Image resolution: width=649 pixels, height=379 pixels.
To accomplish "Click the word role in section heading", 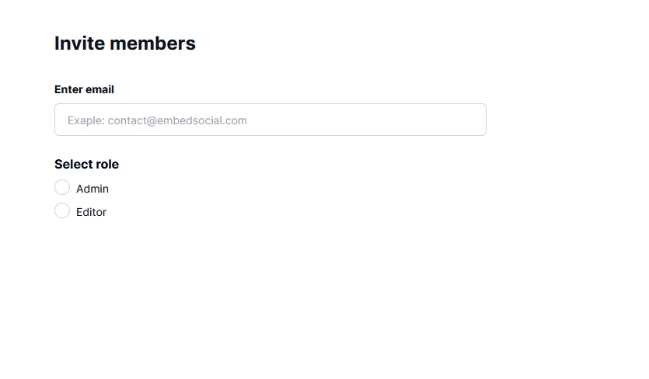I will 106,164.
